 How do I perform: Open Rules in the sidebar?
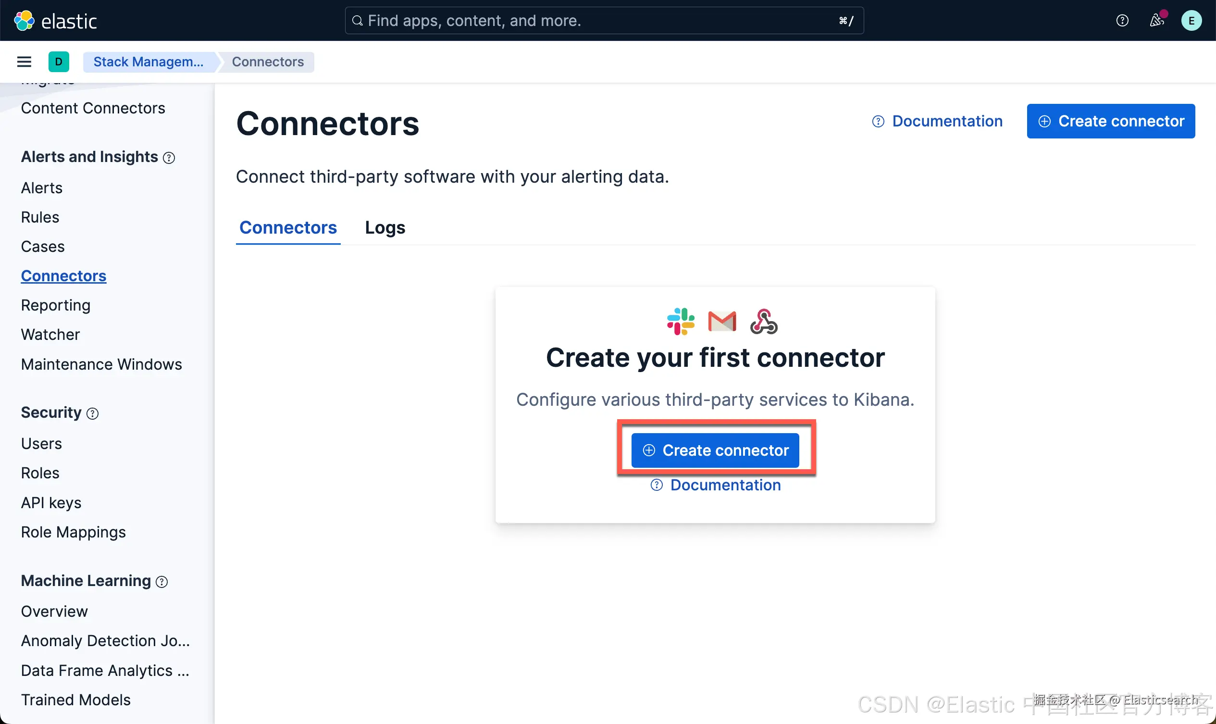click(40, 217)
